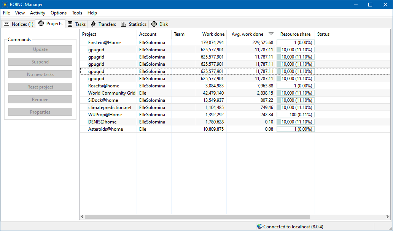Screen dimensions: 393x231
Task: Click the Connected to localhost status text
Action: (293, 227)
